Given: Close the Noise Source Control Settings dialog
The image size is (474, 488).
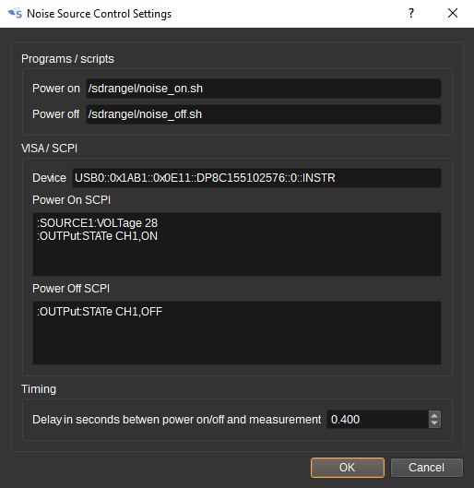Looking at the screenshot, I should point(453,14).
